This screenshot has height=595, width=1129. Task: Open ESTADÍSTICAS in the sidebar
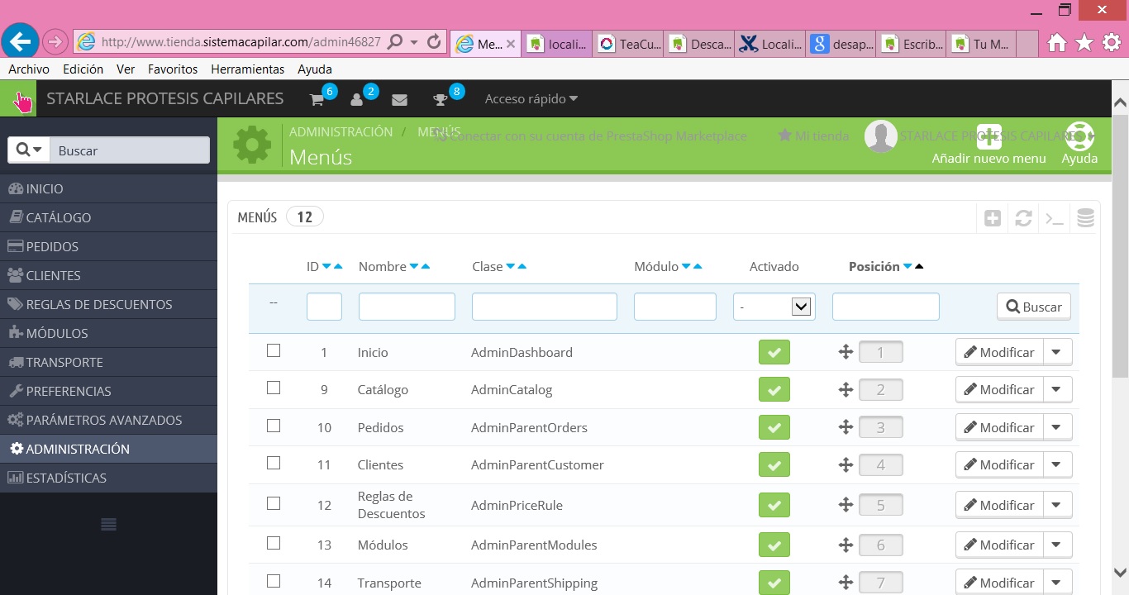pyautogui.click(x=108, y=478)
